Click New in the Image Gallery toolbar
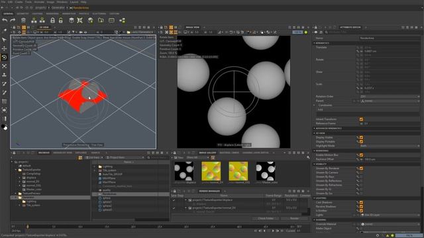 tap(179, 157)
